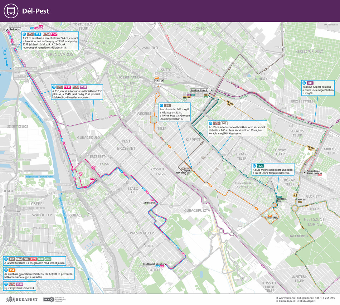Screen dimensions: 340x305
Task: Click the BUDAPEST wordmark in the footer
Action: 27,300
